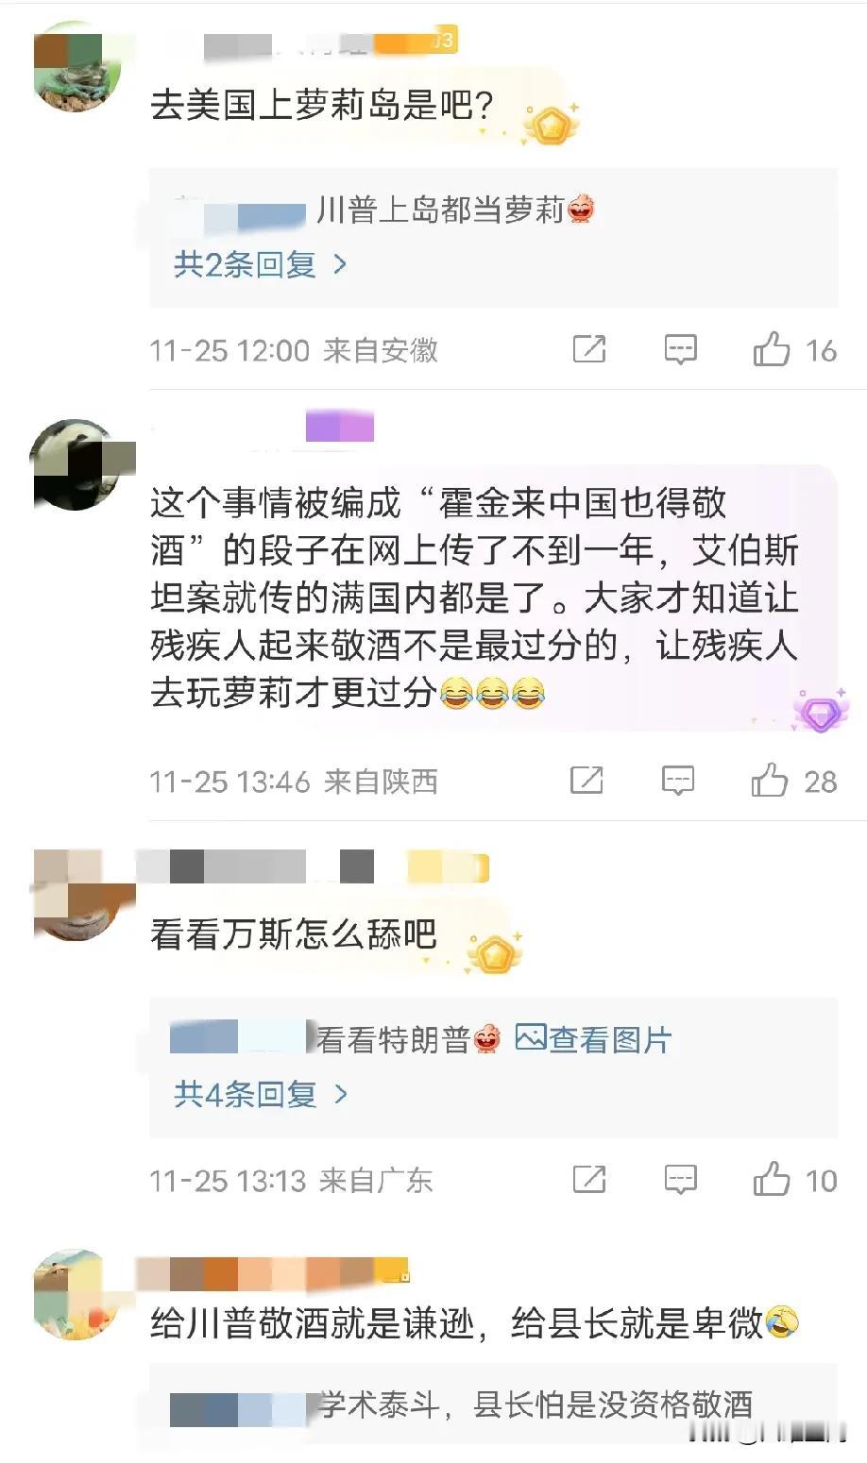Tap share icon on 11-25 13:46 comment
This screenshot has height=1463, width=867.
[586, 781]
